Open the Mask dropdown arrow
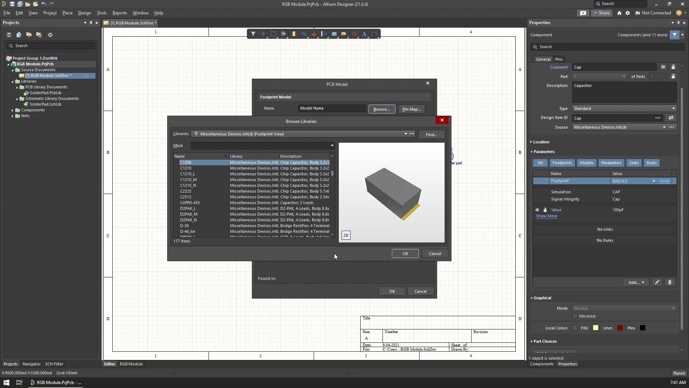 [332, 146]
